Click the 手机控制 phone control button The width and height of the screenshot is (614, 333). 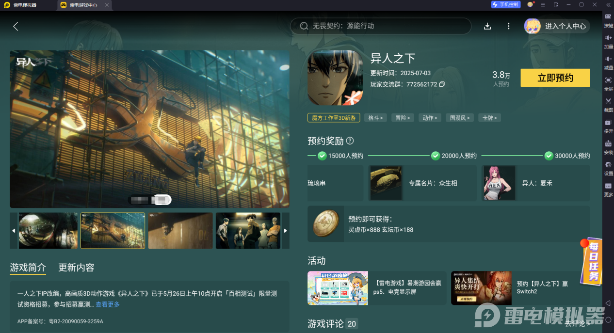click(x=505, y=4)
